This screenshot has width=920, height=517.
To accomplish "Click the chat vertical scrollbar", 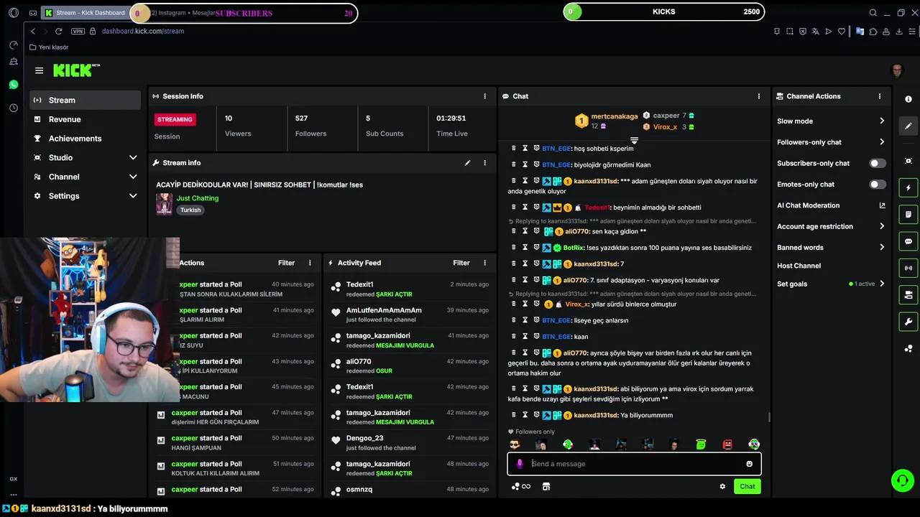I will 769,416.
